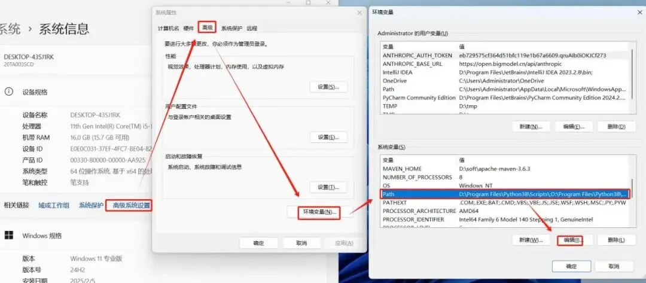This screenshot has width=646, height=283.
Task: Create a new system variable with 新建(W)...
Action: [x=531, y=240]
